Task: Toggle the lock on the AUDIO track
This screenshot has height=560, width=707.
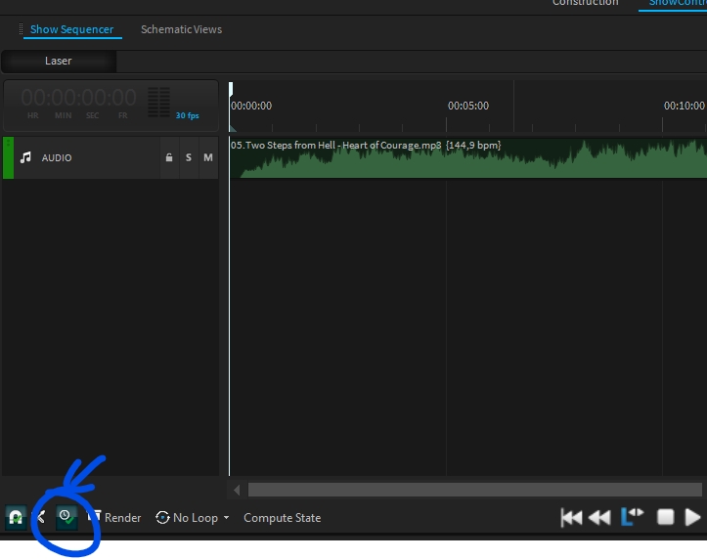Action: pos(169,157)
